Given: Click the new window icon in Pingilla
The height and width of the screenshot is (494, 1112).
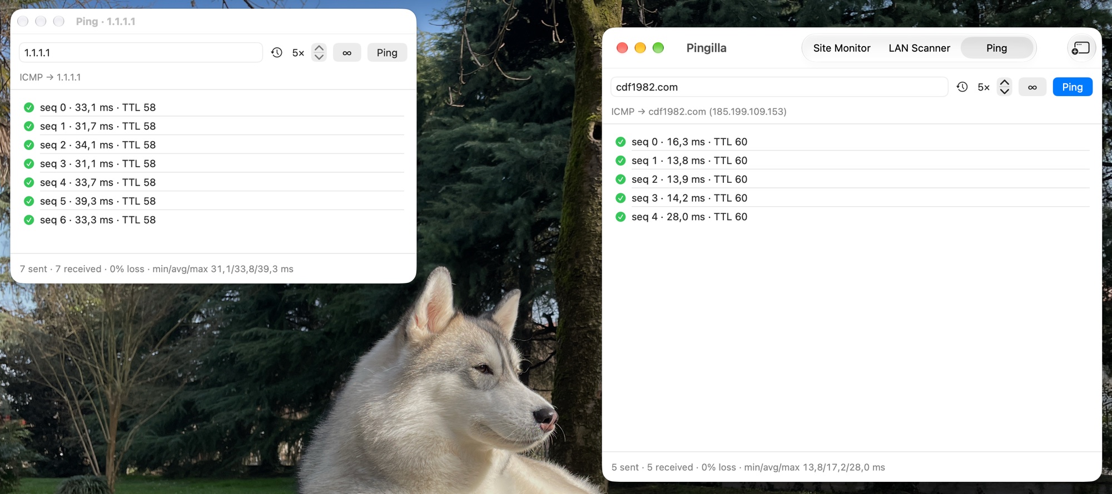Looking at the screenshot, I should click(x=1081, y=48).
